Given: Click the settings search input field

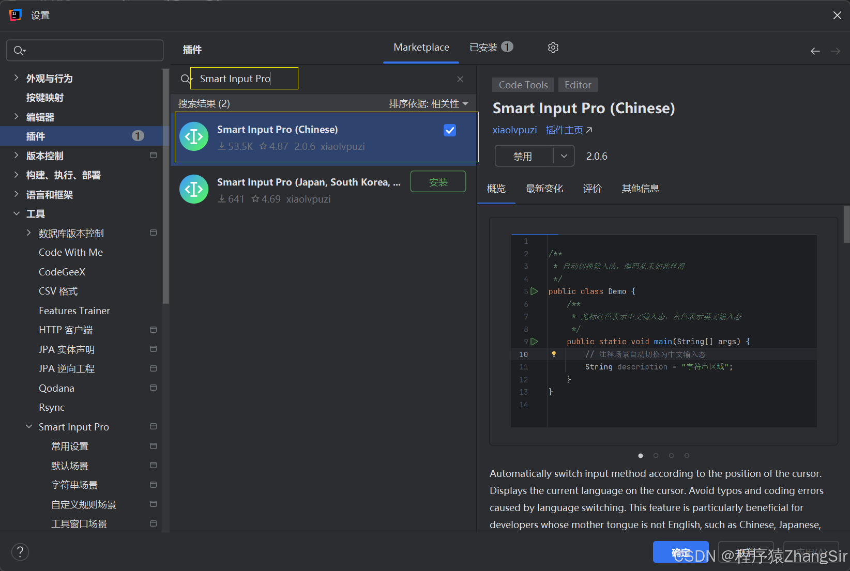Looking at the screenshot, I should [x=85, y=51].
